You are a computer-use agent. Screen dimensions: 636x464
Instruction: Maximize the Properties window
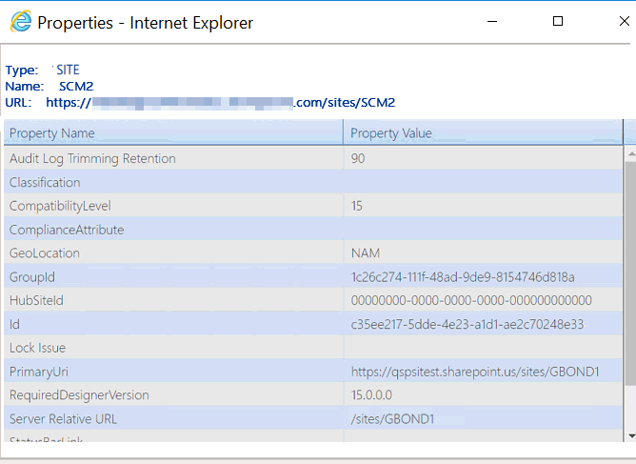click(x=558, y=21)
